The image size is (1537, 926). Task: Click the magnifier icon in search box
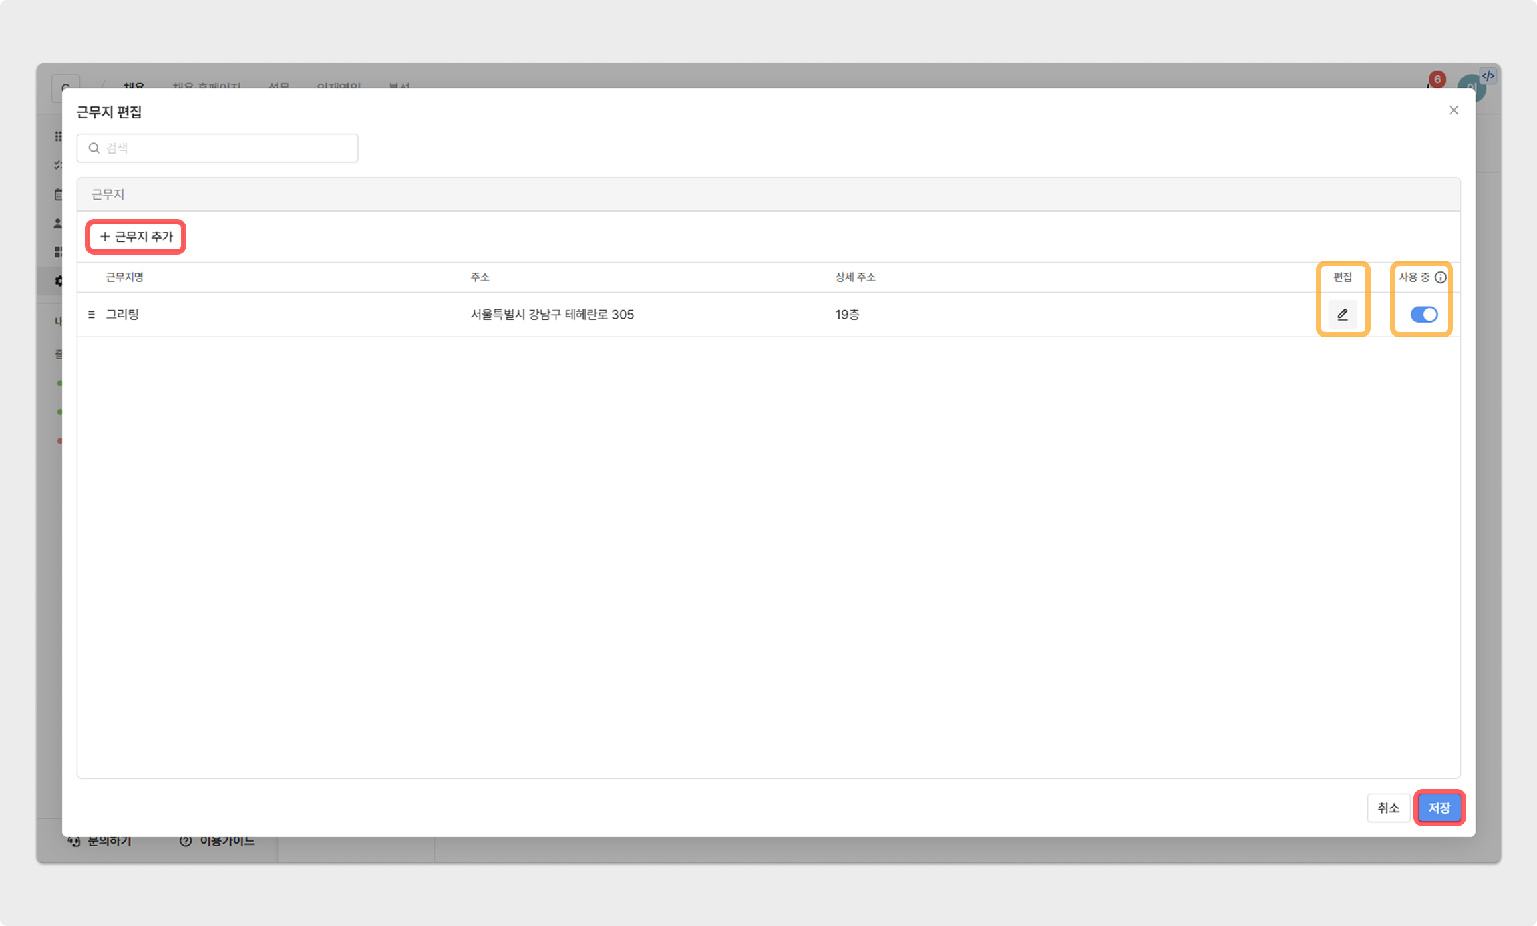pos(94,148)
